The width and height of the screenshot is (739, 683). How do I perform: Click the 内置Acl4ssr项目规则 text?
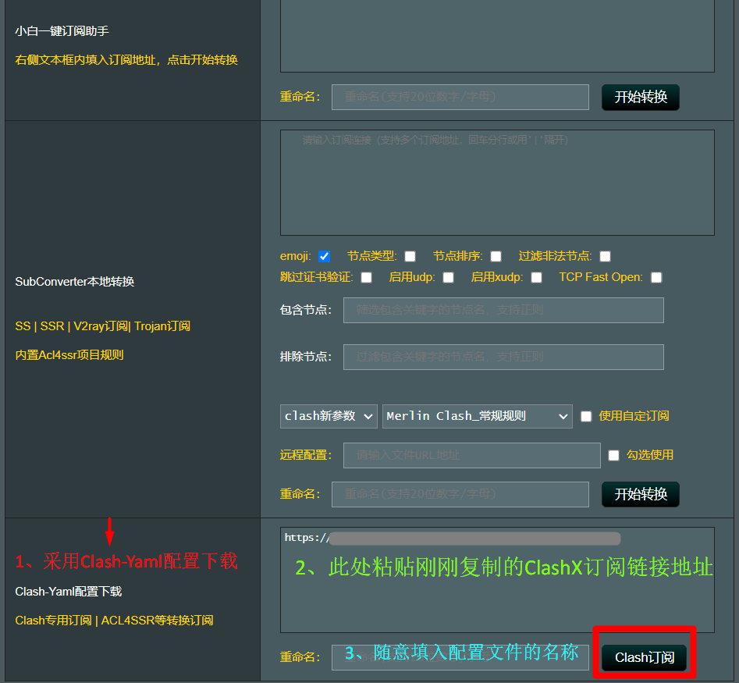69,355
